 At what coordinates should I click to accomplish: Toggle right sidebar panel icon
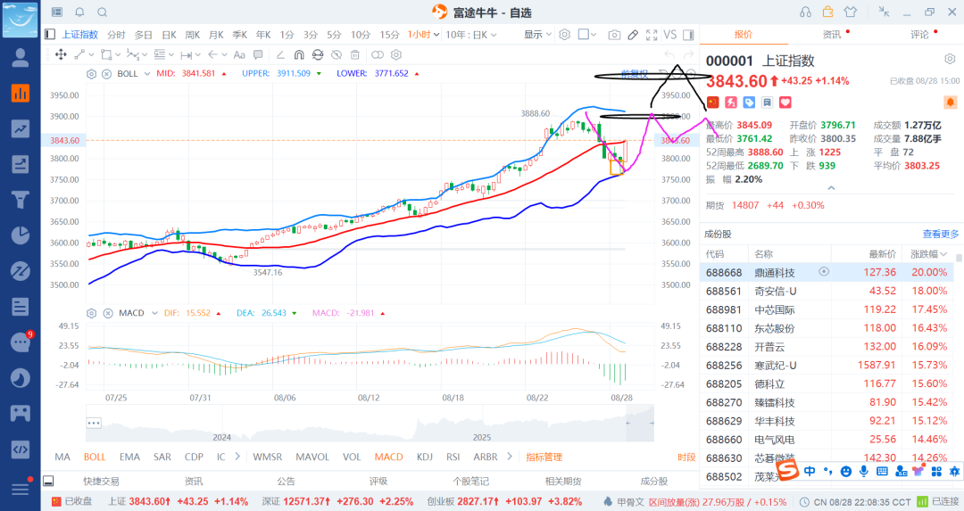[688, 35]
